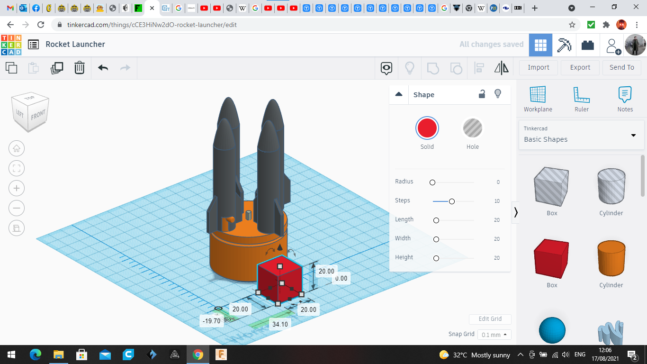
Task: Click the Import button
Action: click(539, 67)
